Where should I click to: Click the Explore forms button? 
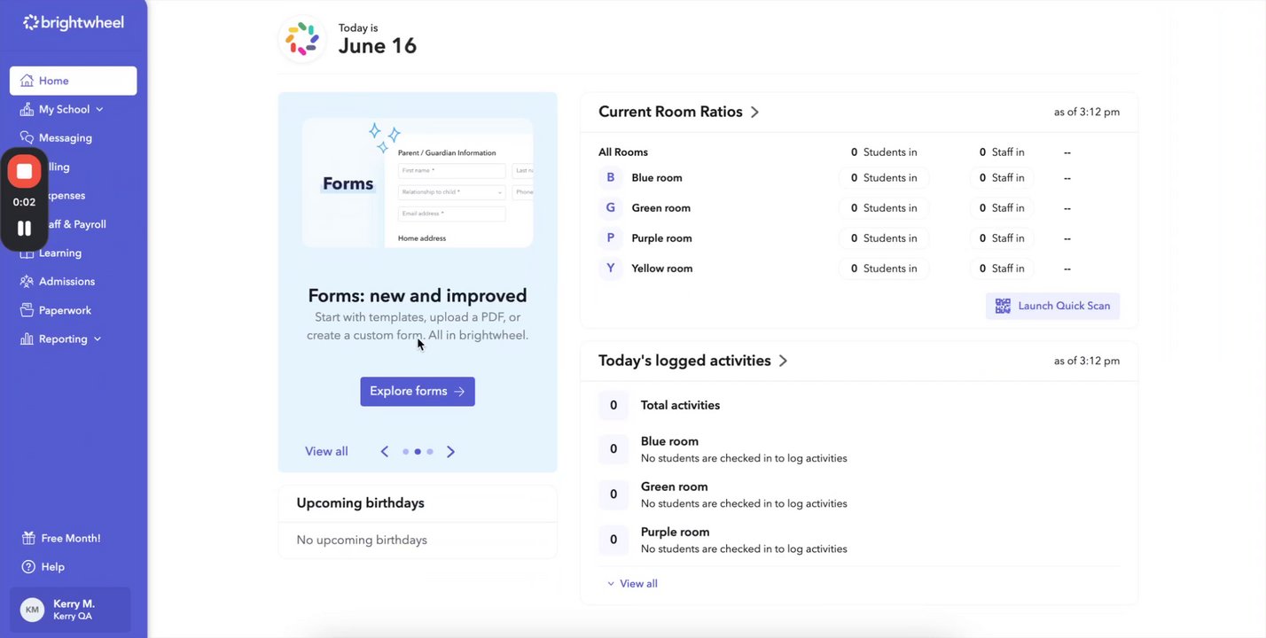417,392
